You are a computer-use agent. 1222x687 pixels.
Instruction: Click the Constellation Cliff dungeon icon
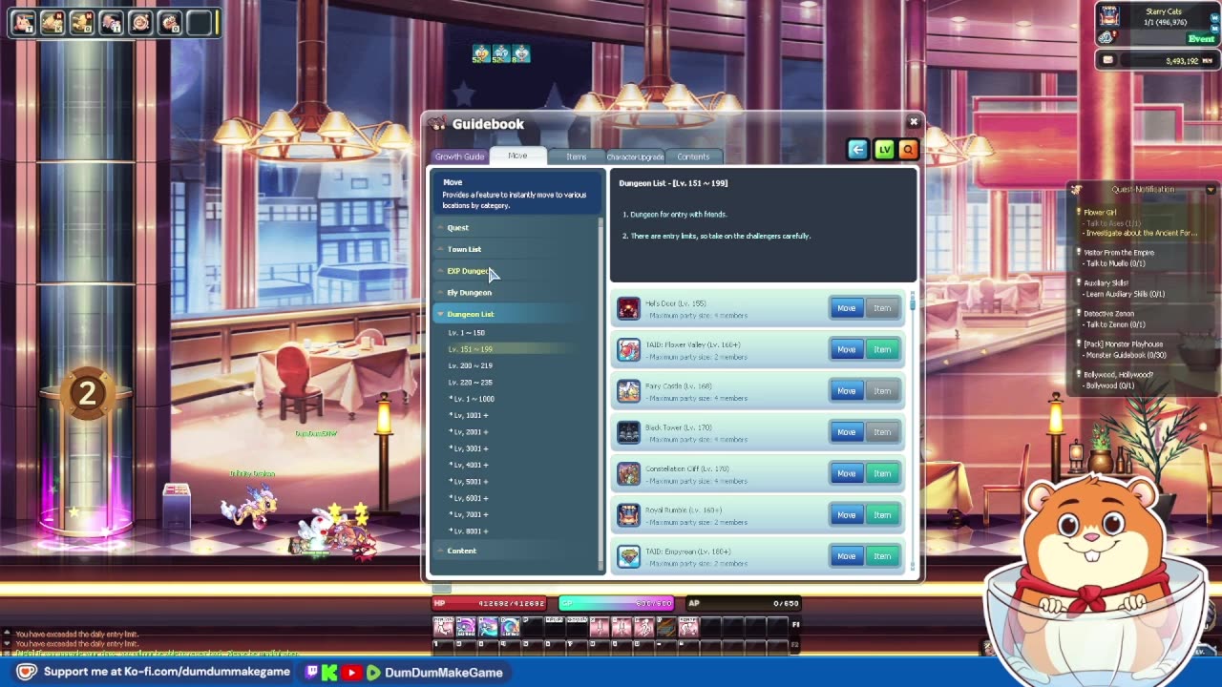[628, 473]
